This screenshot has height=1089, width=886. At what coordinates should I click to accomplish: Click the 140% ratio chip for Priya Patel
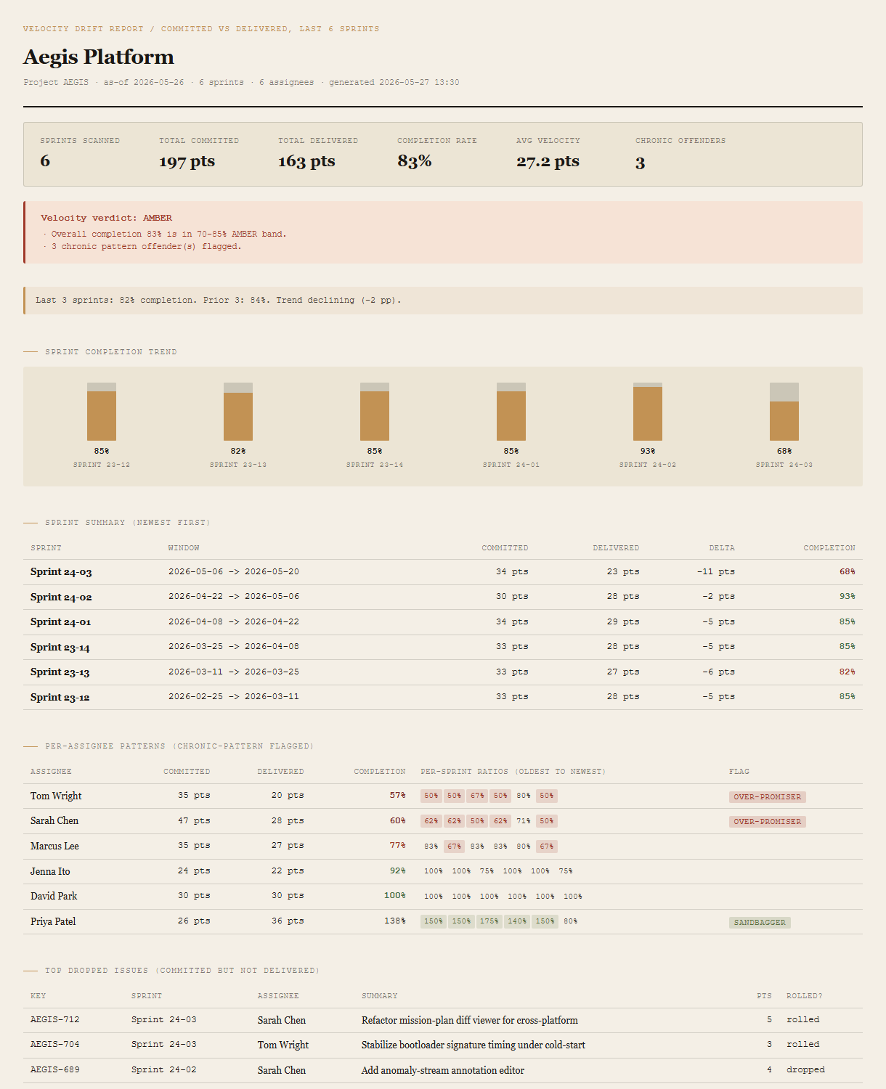(x=517, y=921)
